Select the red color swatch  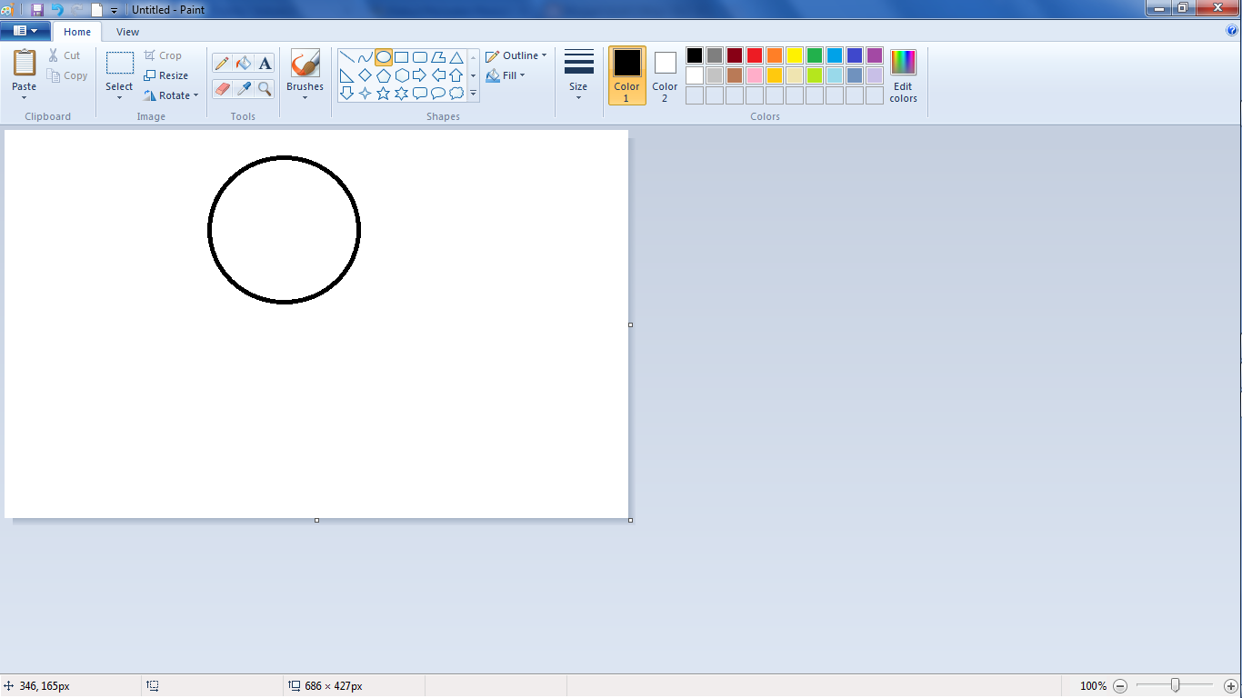pos(754,55)
